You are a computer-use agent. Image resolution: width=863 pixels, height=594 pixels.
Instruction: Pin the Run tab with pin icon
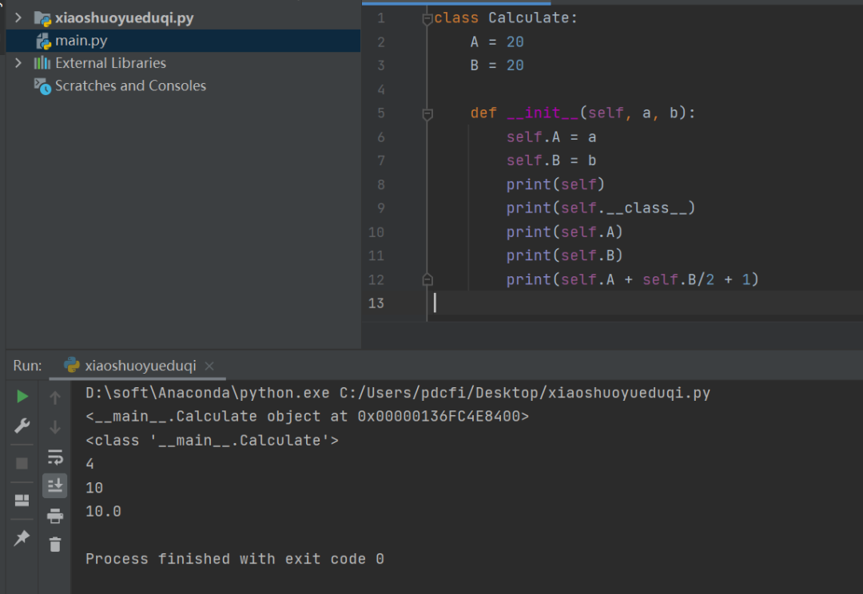click(x=22, y=537)
